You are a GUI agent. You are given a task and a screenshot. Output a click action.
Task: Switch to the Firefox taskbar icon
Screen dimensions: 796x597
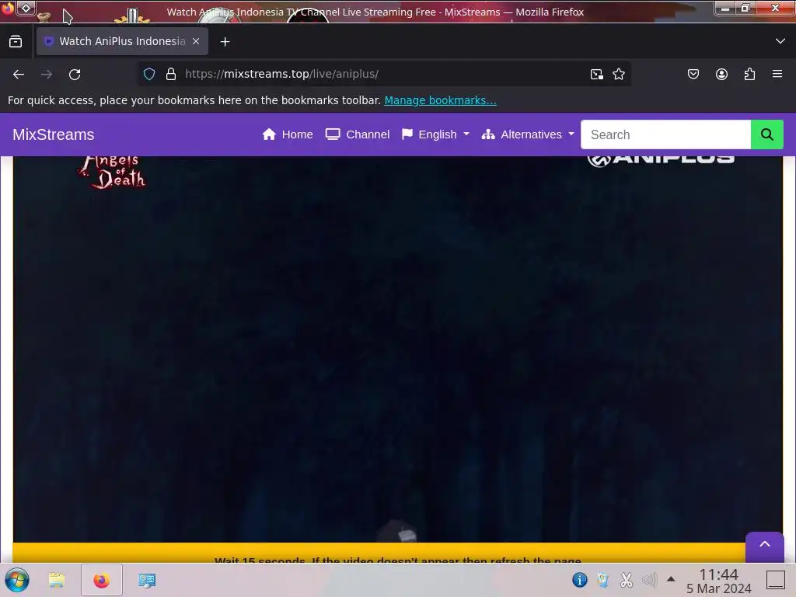pyautogui.click(x=102, y=580)
